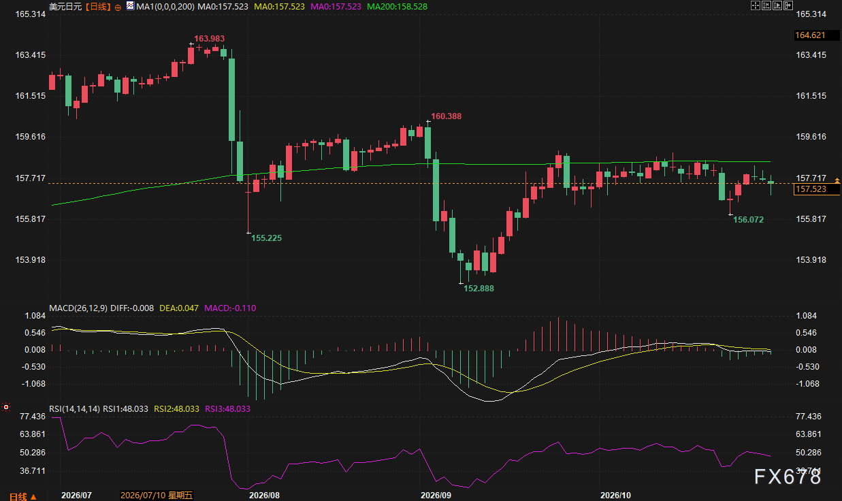842x501 pixels.
Task: Click the orange up-arrow scroll icon on price axis
Action: (x=837, y=180)
